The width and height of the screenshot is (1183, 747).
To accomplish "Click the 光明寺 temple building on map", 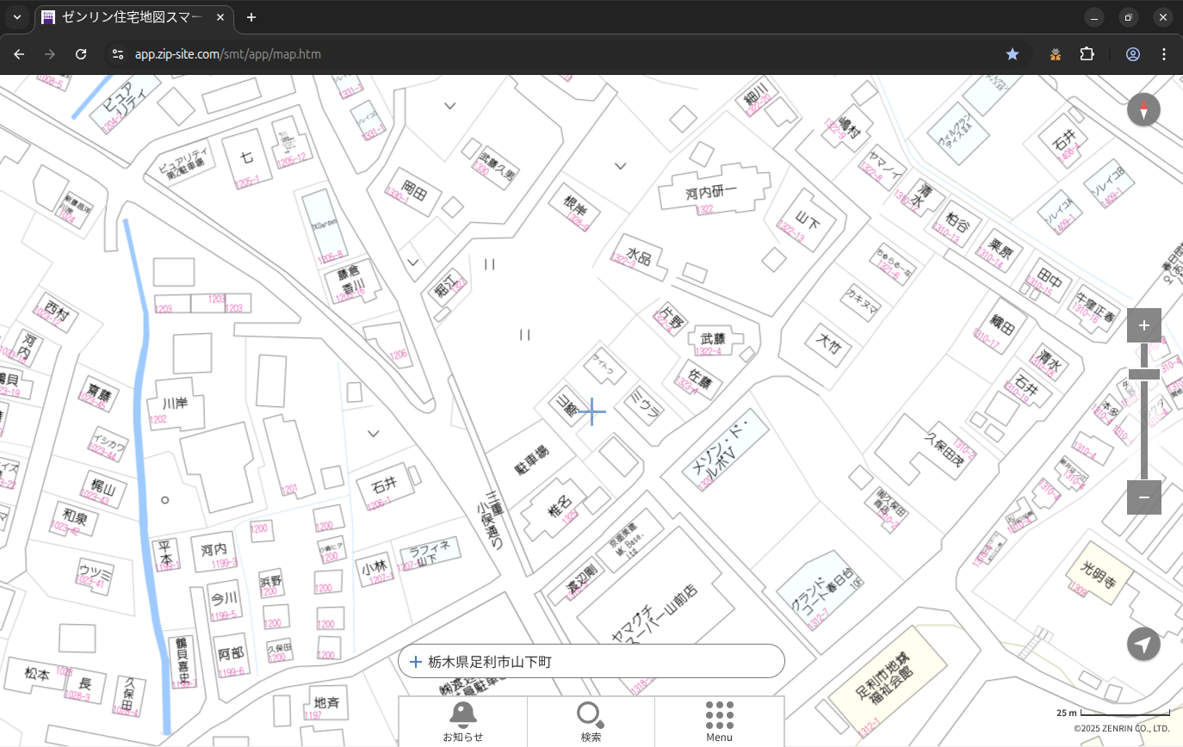I will point(1090,571).
